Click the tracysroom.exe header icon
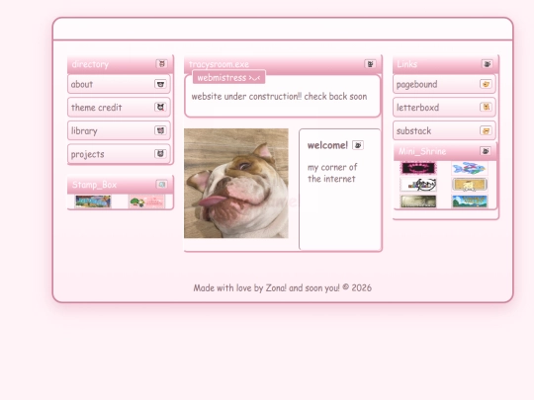 pyautogui.click(x=370, y=64)
